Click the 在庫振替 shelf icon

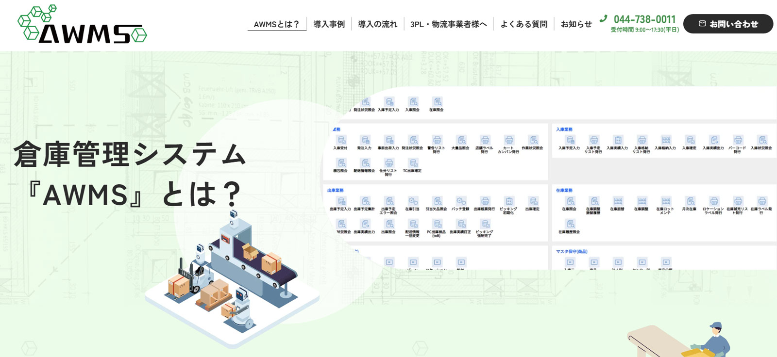coord(618,201)
